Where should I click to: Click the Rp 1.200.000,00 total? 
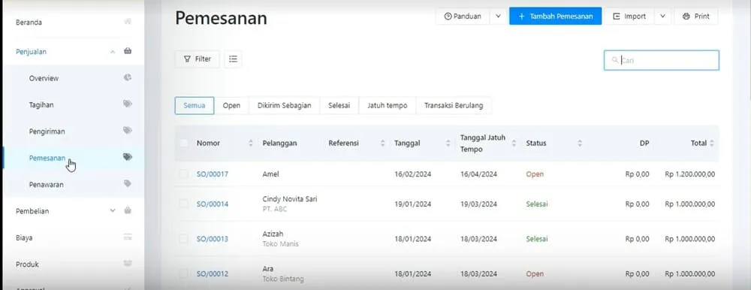point(689,174)
